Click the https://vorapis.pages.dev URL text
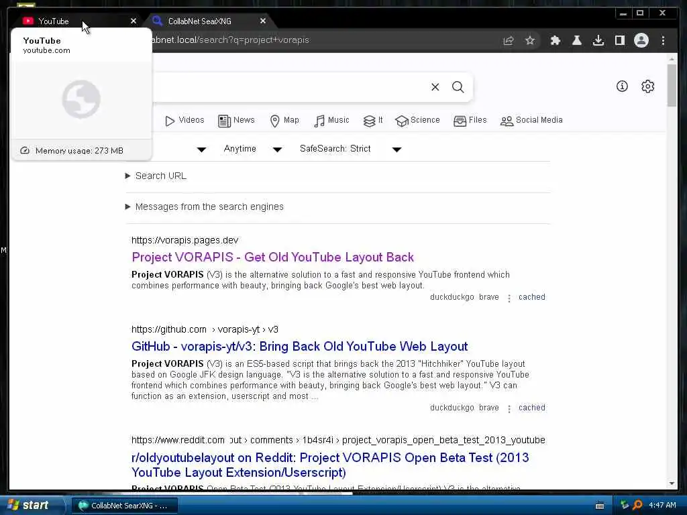Image resolution: width=687 pixels, height=515 pixels. pyautogui.click(x=185, y=241)
